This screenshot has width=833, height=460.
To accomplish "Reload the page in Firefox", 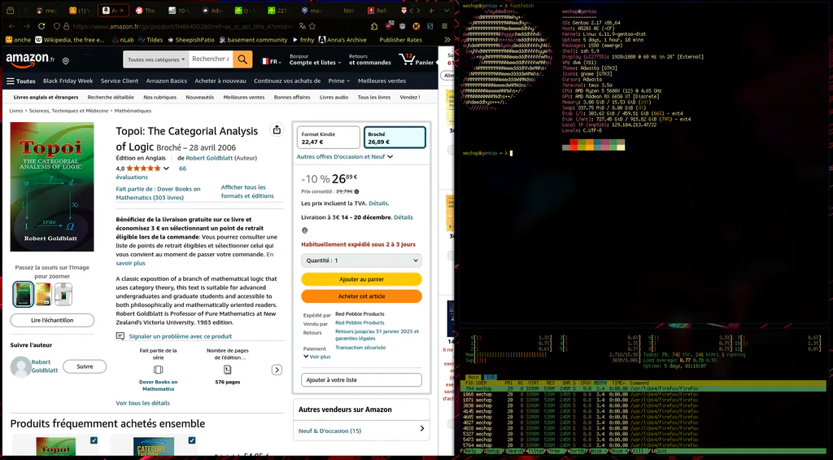I will pos(41,26).
